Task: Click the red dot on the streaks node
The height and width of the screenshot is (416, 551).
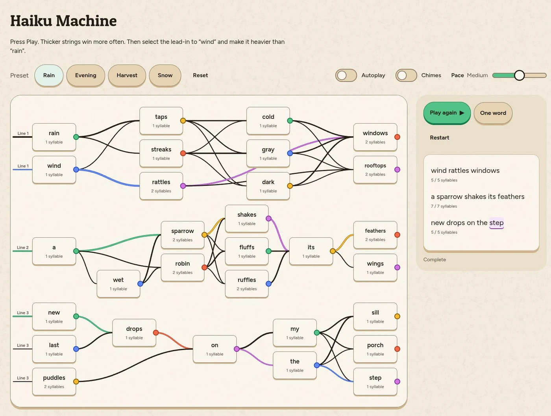Action: click(x=183, y=153)
